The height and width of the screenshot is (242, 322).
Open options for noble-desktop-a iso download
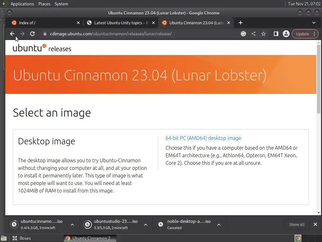click(x=219, y=225)
